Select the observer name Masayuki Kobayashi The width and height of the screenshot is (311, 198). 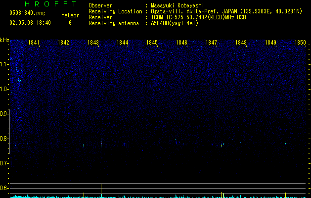(178, 6)
